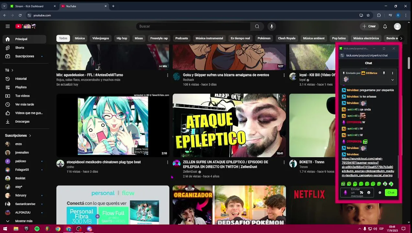Open pinned message options in Kick chat
The image size is (412, 233).
pyautogui.click(x=392, y=73)
